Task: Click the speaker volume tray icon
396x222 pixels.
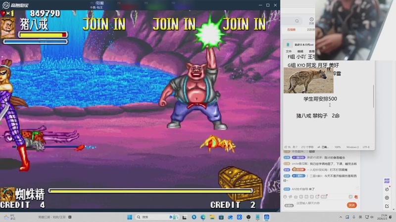Action: [372, 217]
